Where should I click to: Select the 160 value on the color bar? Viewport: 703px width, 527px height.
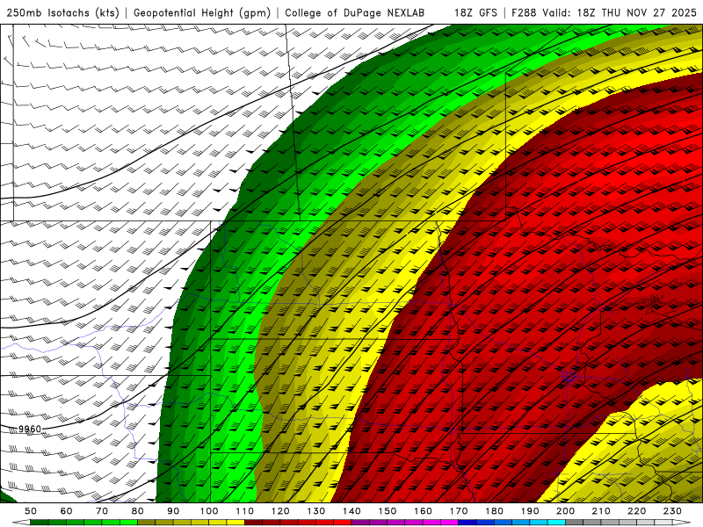pos(423,511)
